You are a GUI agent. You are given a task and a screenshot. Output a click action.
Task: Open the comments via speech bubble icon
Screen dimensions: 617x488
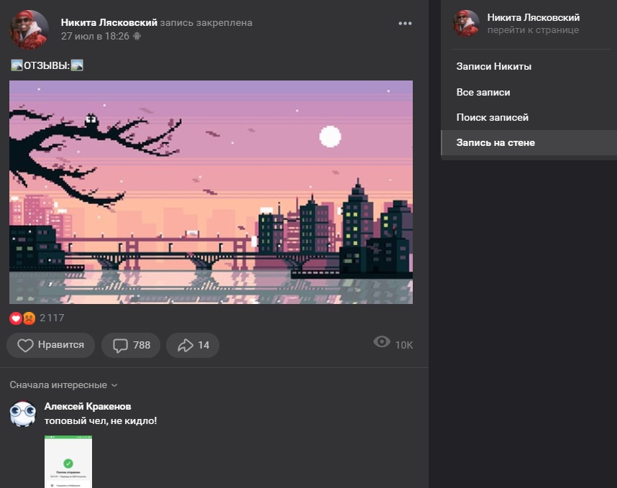pos(119,346)
